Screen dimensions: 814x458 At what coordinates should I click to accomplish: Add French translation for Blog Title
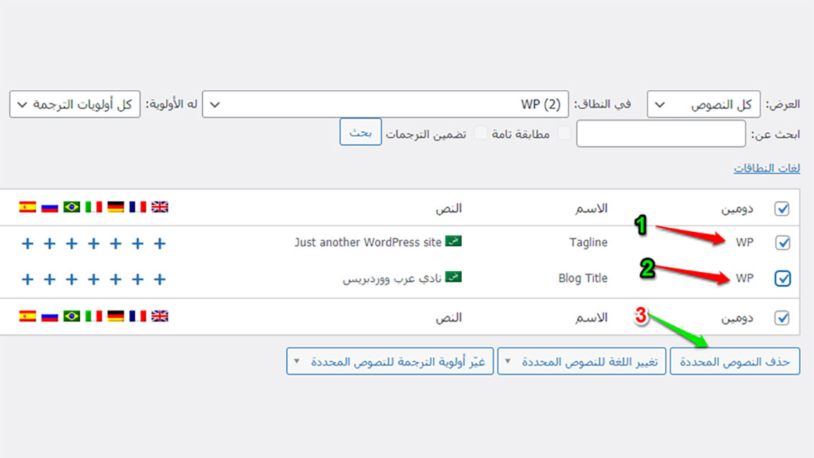(138, 279)
